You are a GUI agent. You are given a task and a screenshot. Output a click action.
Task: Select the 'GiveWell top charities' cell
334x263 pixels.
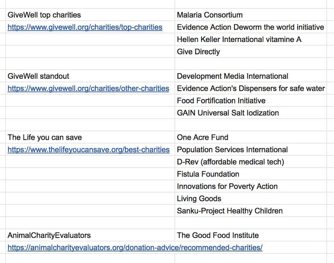click(90, 15)
